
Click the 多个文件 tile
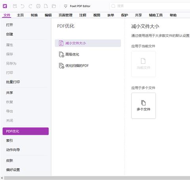tap(143, 106)
